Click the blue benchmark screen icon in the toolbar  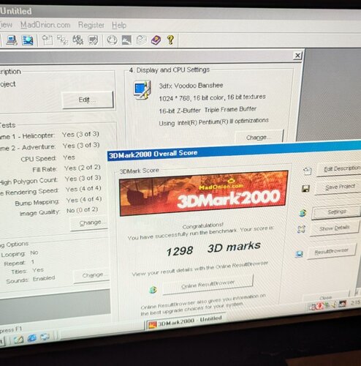28,40
